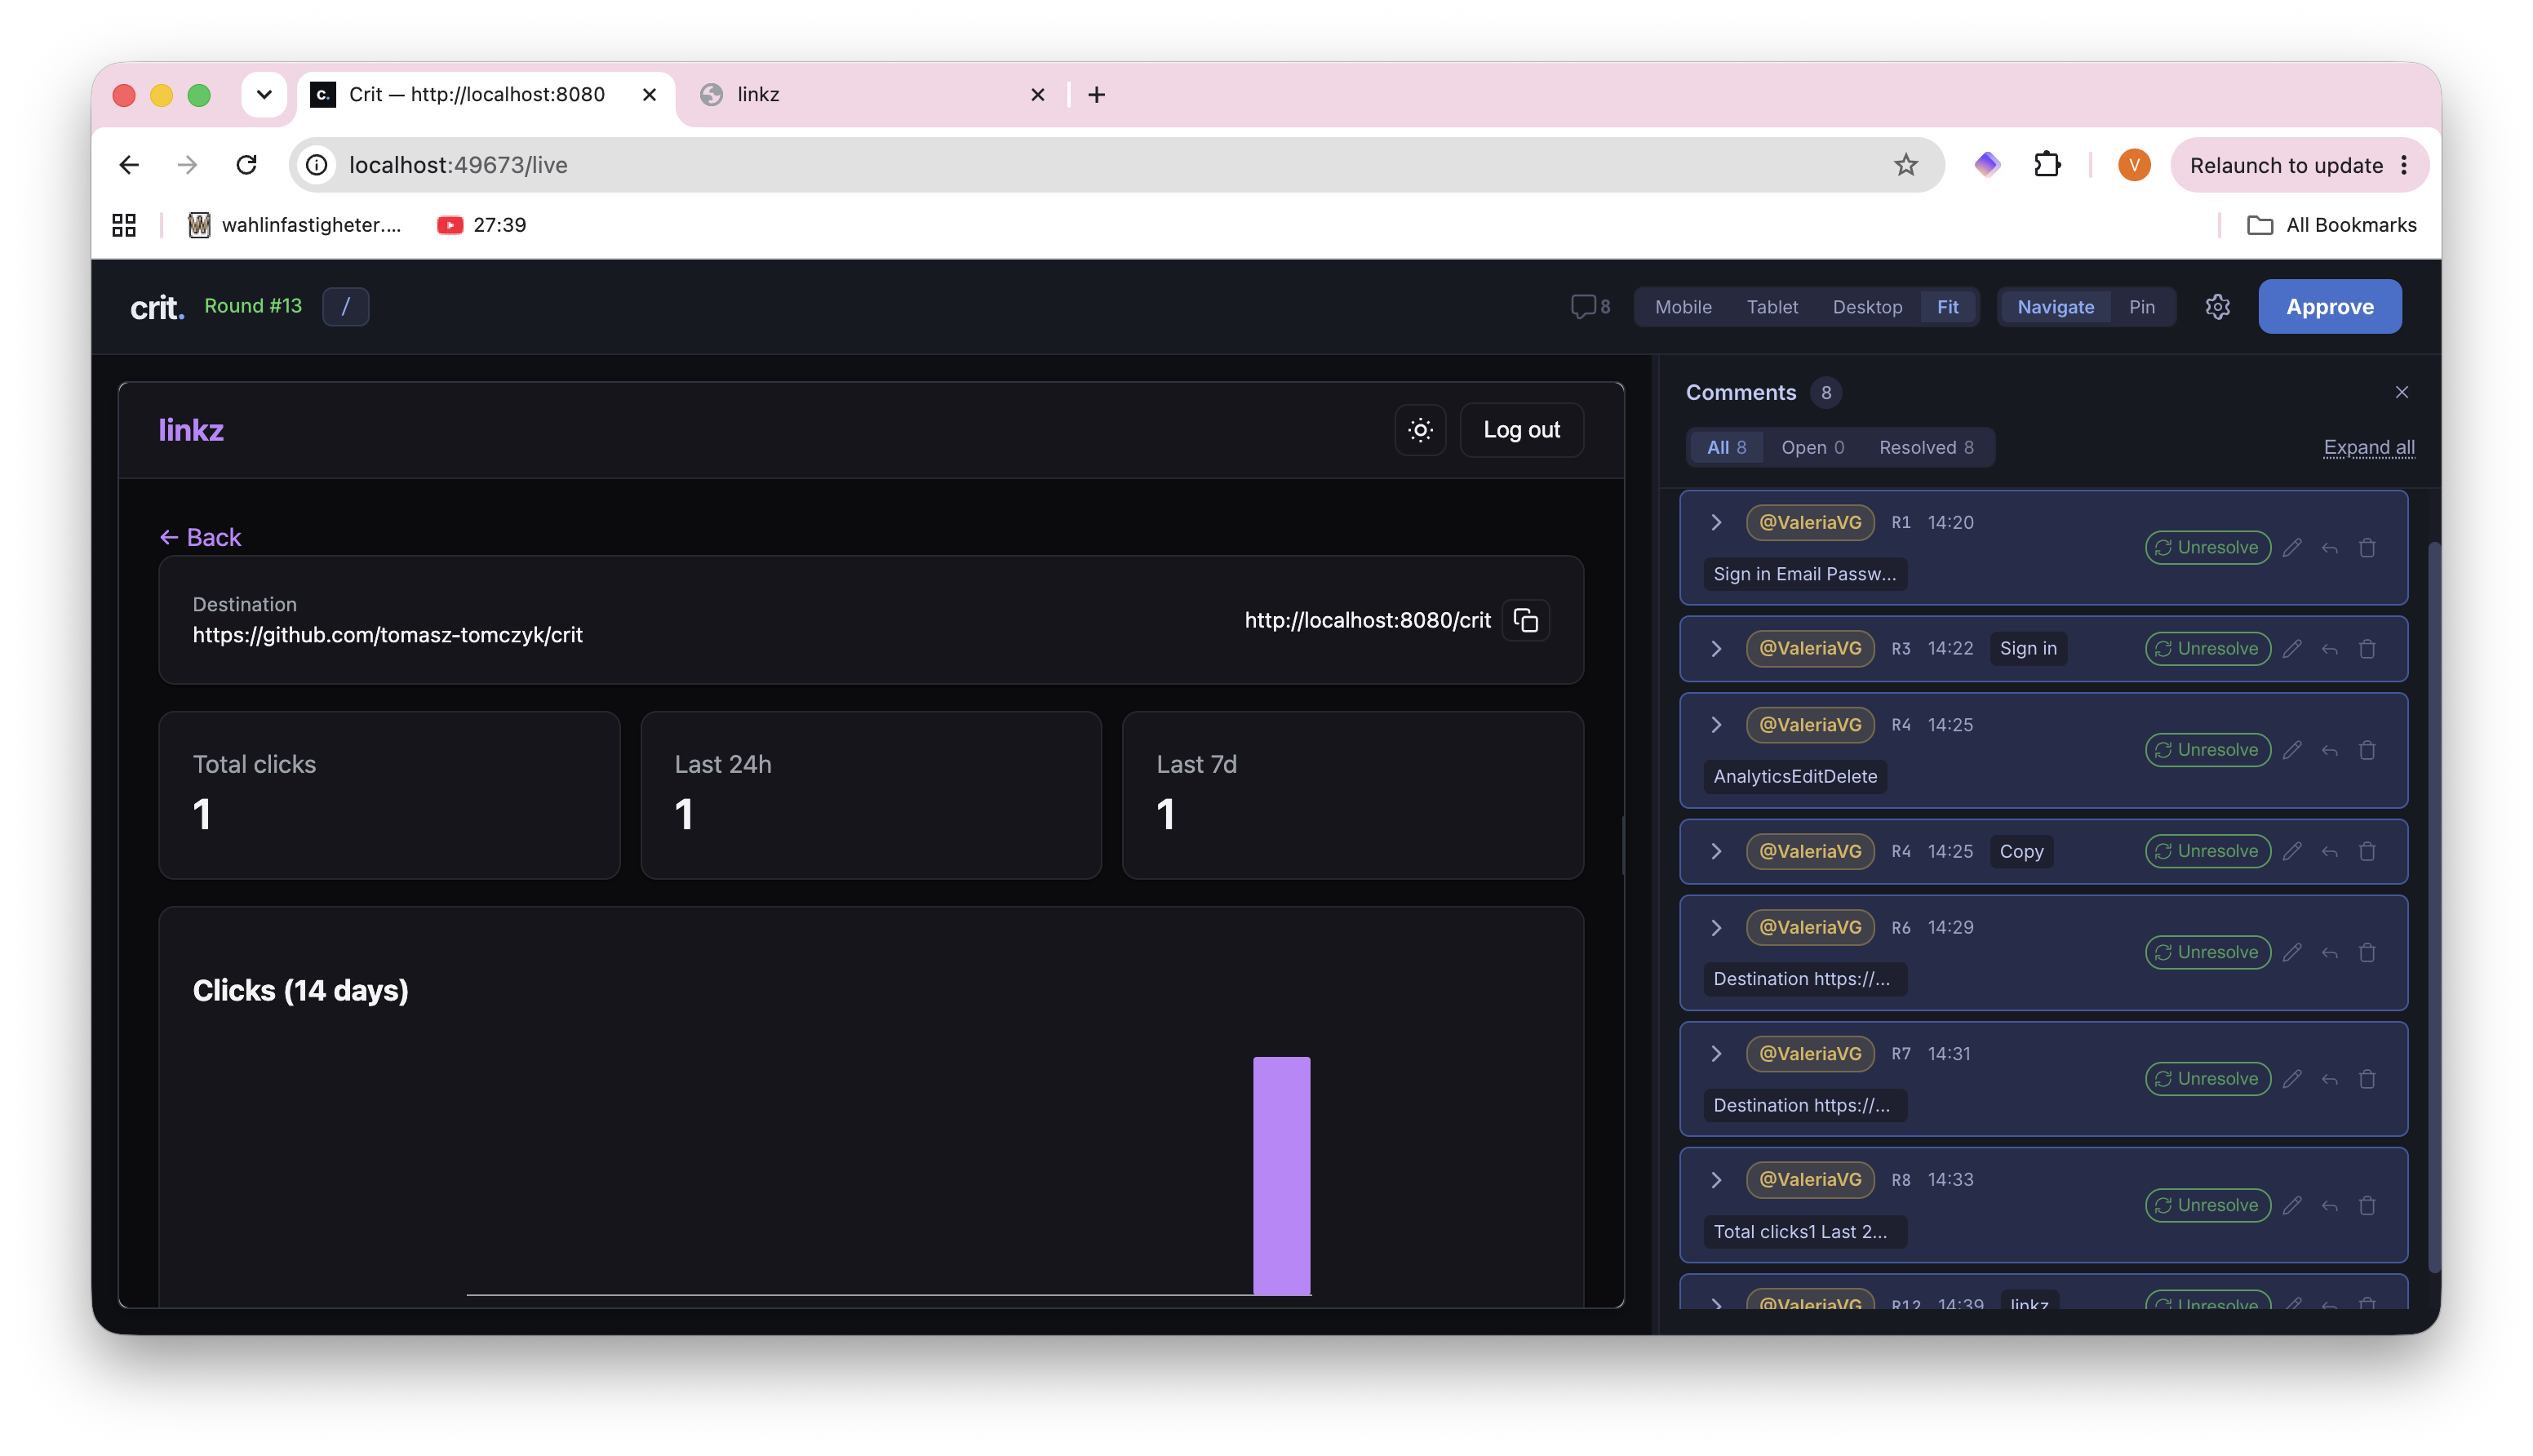Close the Comments panel
The height and width of the screenshot is (1456, 2533).
click(2401, 392)
